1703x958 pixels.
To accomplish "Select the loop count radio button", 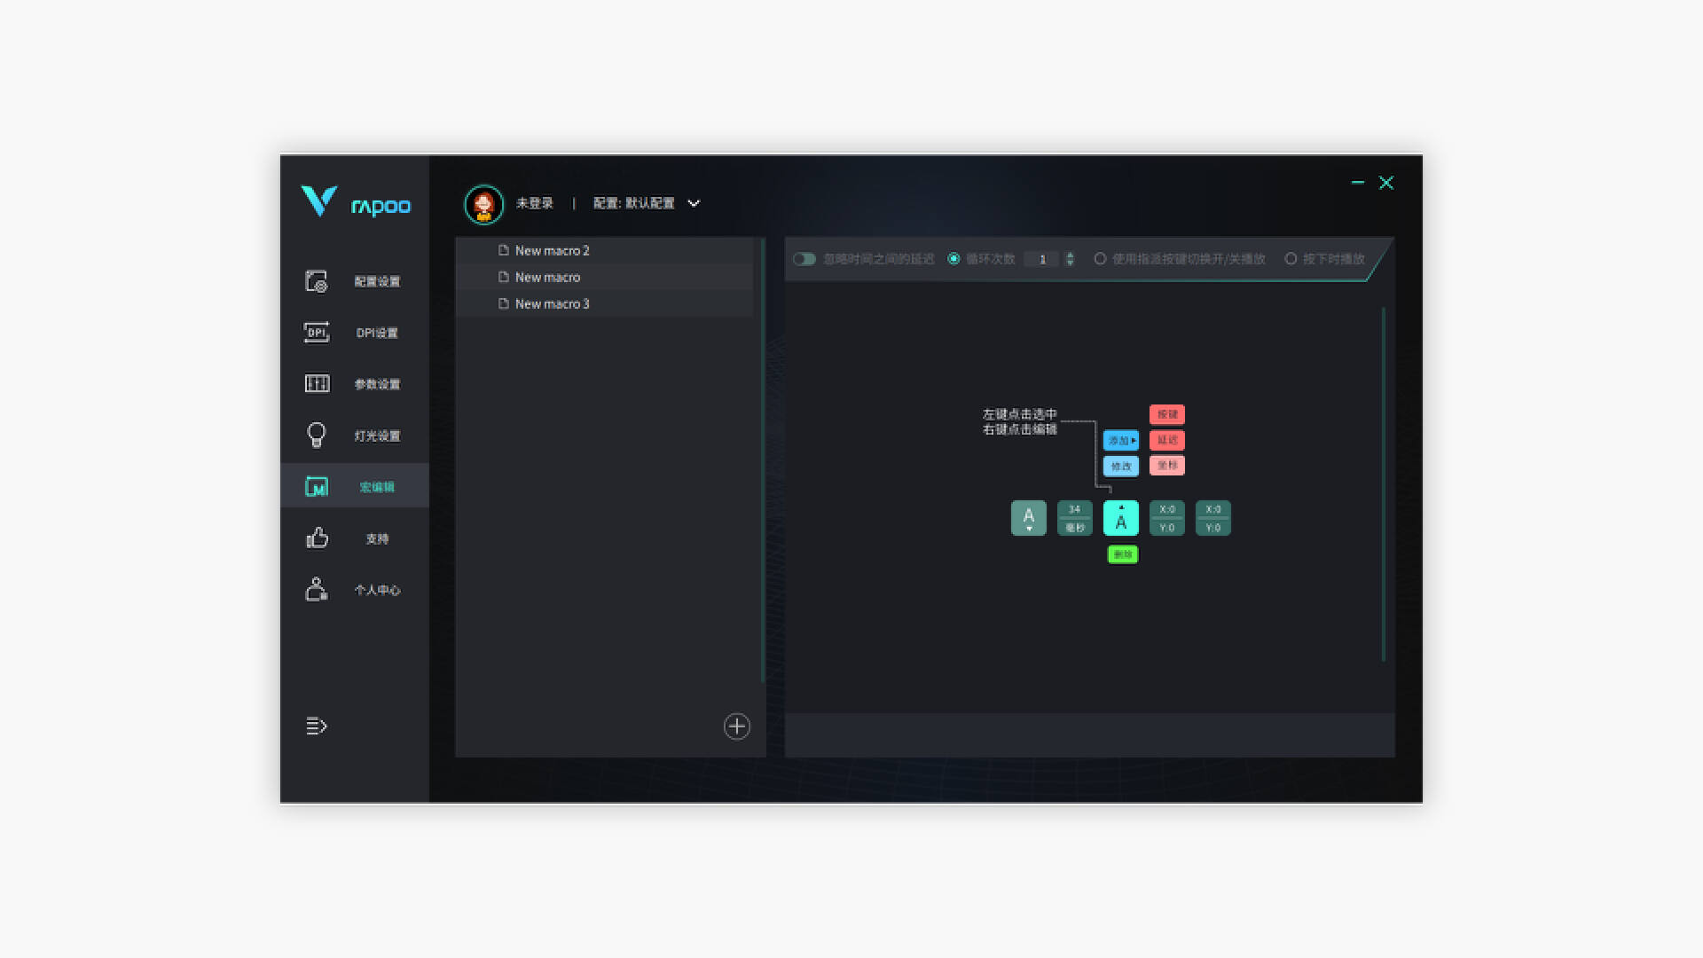I will coord(954,259).
